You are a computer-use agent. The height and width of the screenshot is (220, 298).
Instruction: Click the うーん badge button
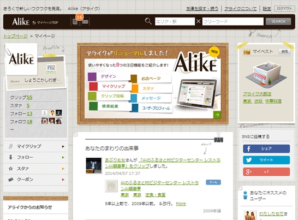213,182
